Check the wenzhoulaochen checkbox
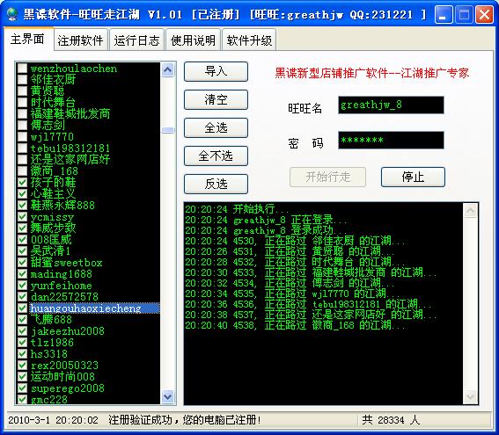The width and height of the screenshot is (499, 435). pos(22,69)
